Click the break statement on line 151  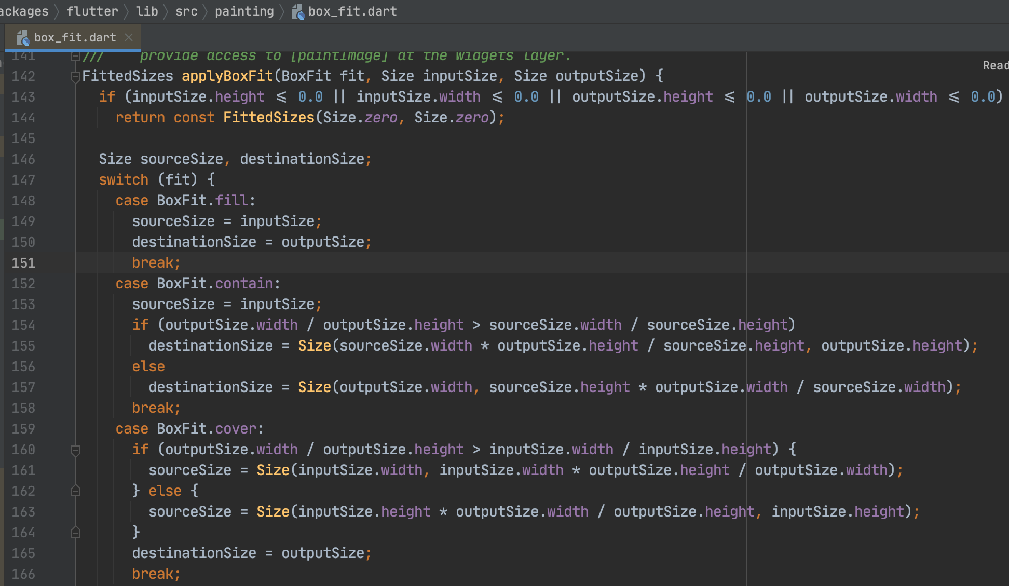(x=156, y=263)
